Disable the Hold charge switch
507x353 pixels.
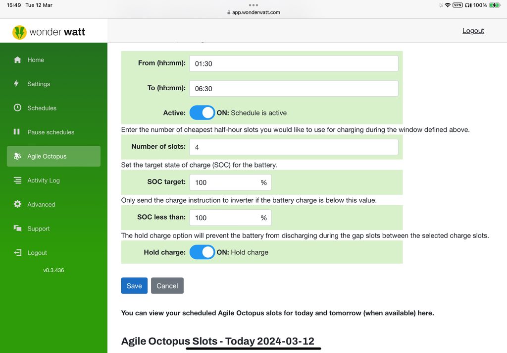point(202,252)
